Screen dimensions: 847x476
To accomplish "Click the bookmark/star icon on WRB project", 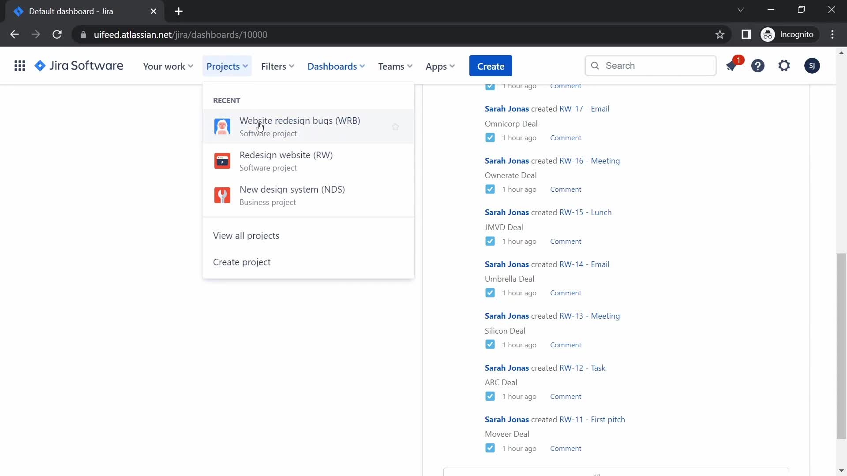I will [396, 126].
